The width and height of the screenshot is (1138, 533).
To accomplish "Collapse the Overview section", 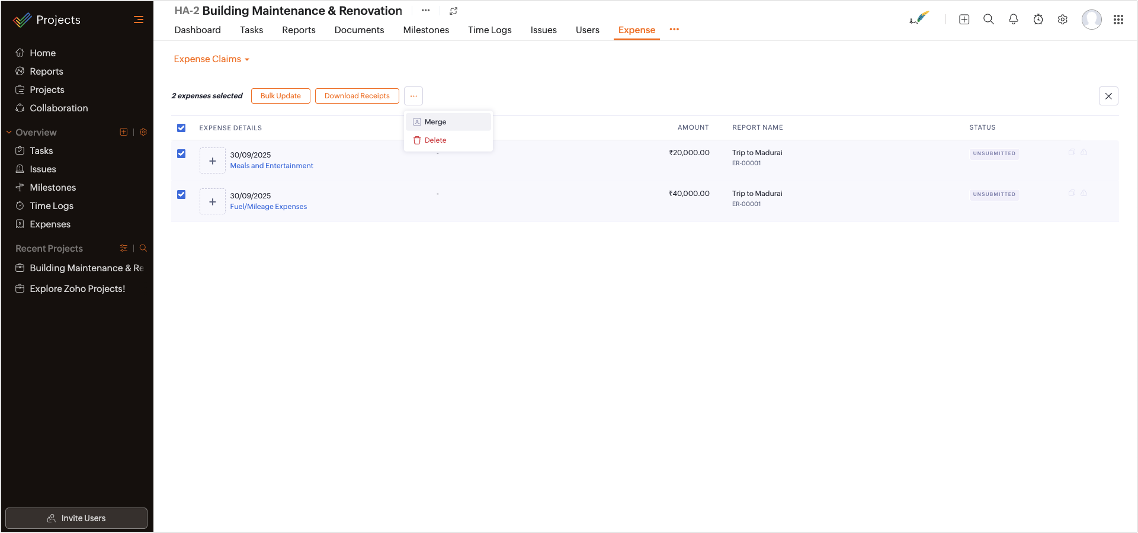I will coord(9,133).
